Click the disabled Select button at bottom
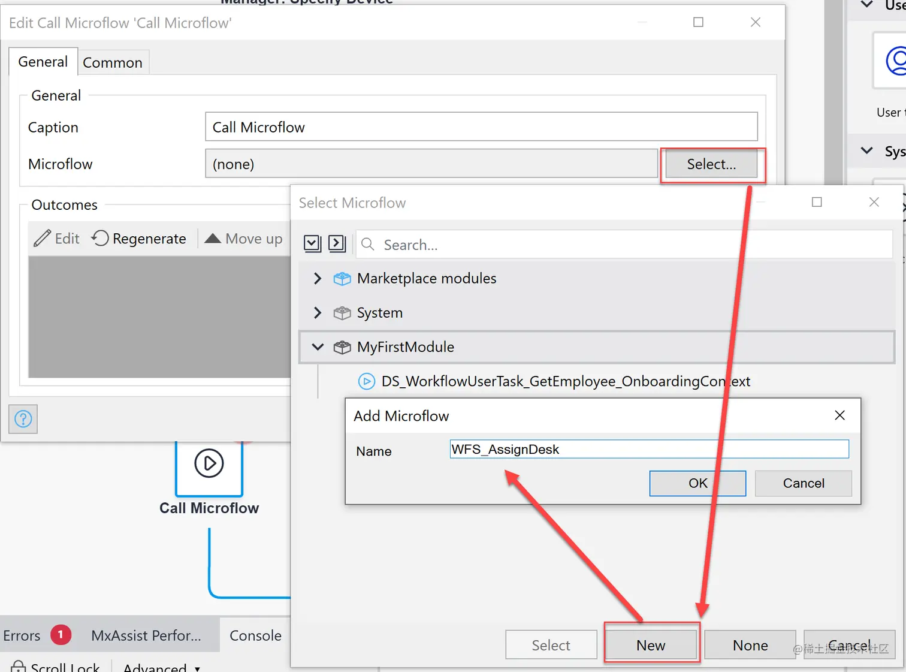Viewport: 906px width, 672px height. pos(551,645)
